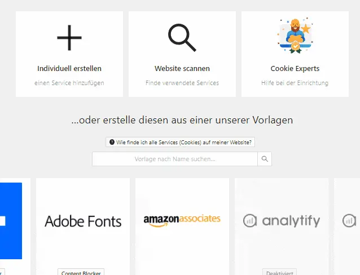Click 'Website scannen' title text

click(x=182, y=69)
